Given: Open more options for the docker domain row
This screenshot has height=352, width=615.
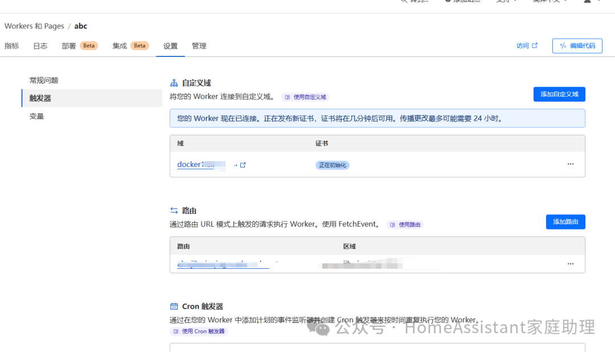Looking at the screenshot, I should click(x=570, y=164).
